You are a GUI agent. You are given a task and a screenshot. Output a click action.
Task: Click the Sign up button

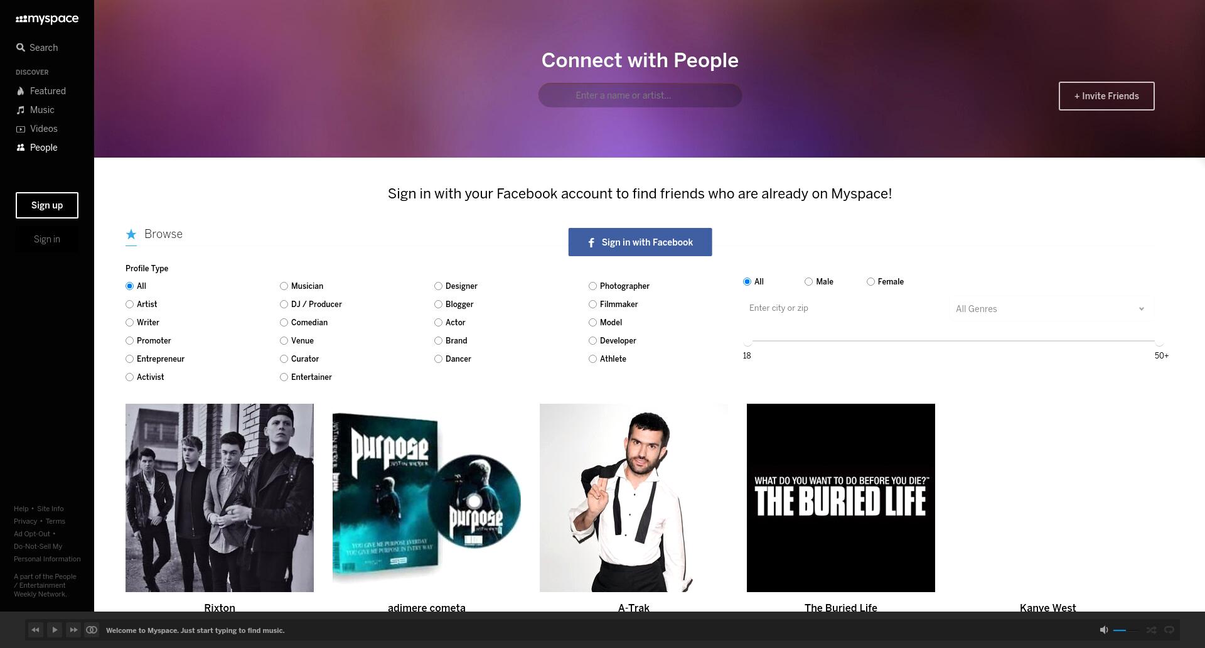tap(47, 205)
